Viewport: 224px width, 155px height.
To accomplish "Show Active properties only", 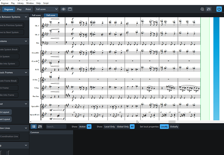I will pos(82,126).
